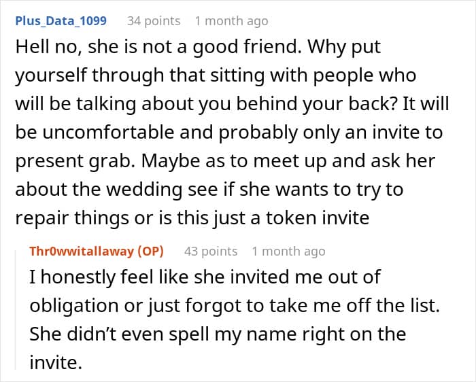
Task: Click the line "repair things or is this just"
Action: tap(192, 218)
